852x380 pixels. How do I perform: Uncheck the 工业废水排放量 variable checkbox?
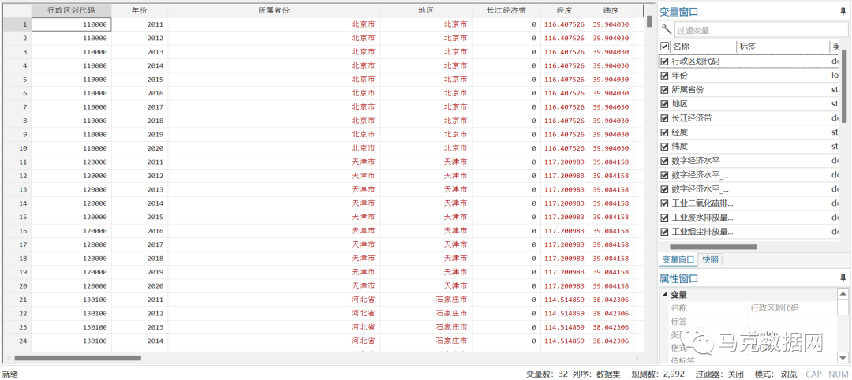664,218
